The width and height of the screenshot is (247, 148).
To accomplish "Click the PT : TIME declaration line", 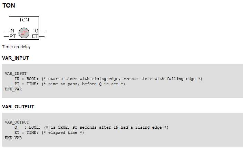I will [x=70, y=84].
